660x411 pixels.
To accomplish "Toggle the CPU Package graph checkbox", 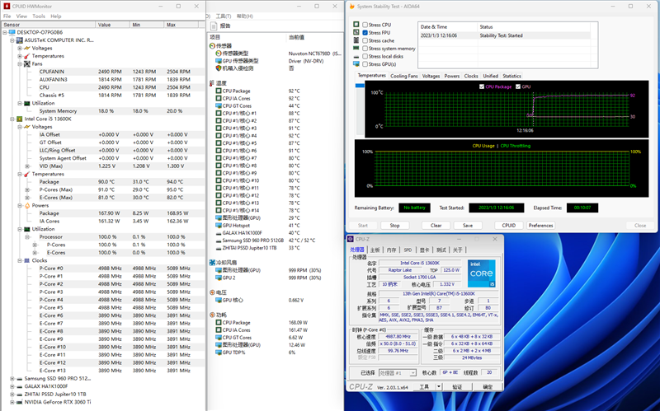I will pyautogui.click(x=482, y=86).
